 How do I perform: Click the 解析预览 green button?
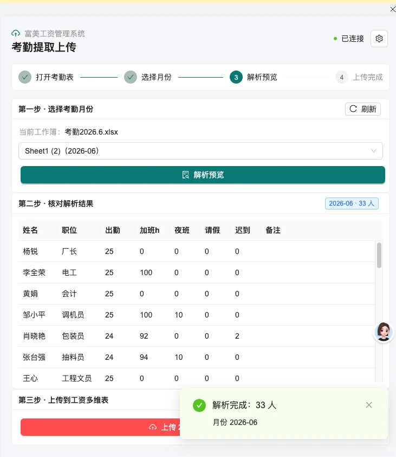click(x=203, y=175)
